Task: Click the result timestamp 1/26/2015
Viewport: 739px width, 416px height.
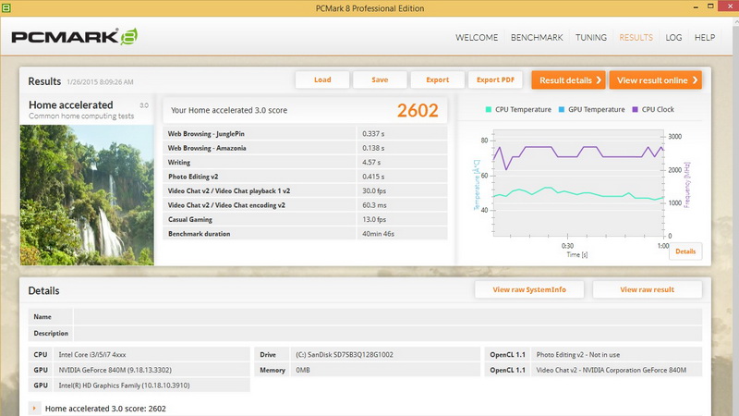Action: 100,82
